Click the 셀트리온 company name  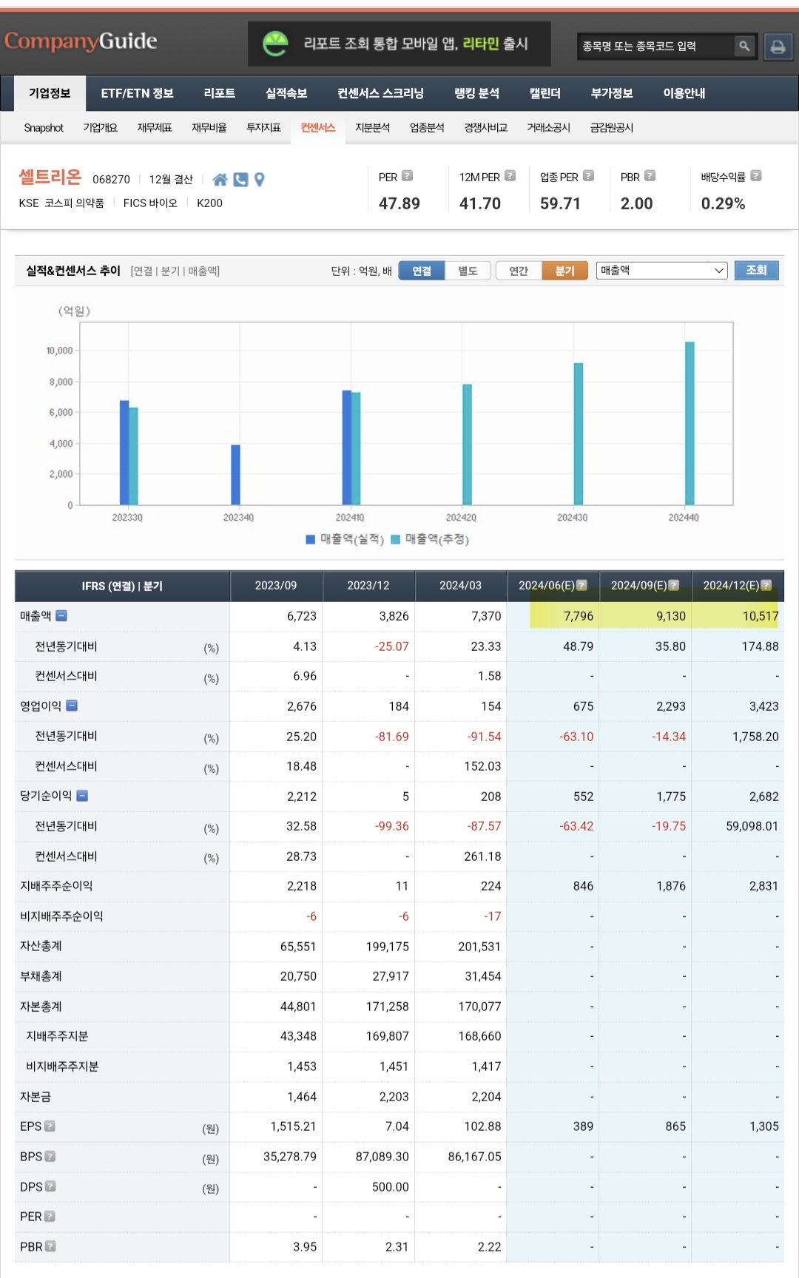coord(50,177)
